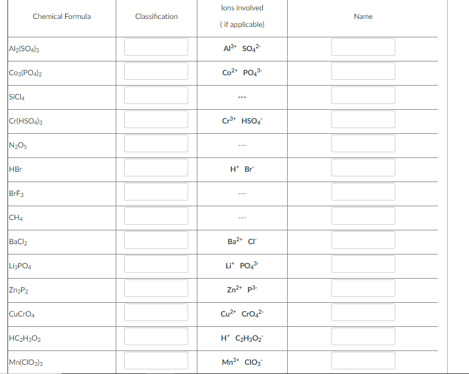
Task: Click the Classification box for BrF3
Action: click(x=156, y=191)
